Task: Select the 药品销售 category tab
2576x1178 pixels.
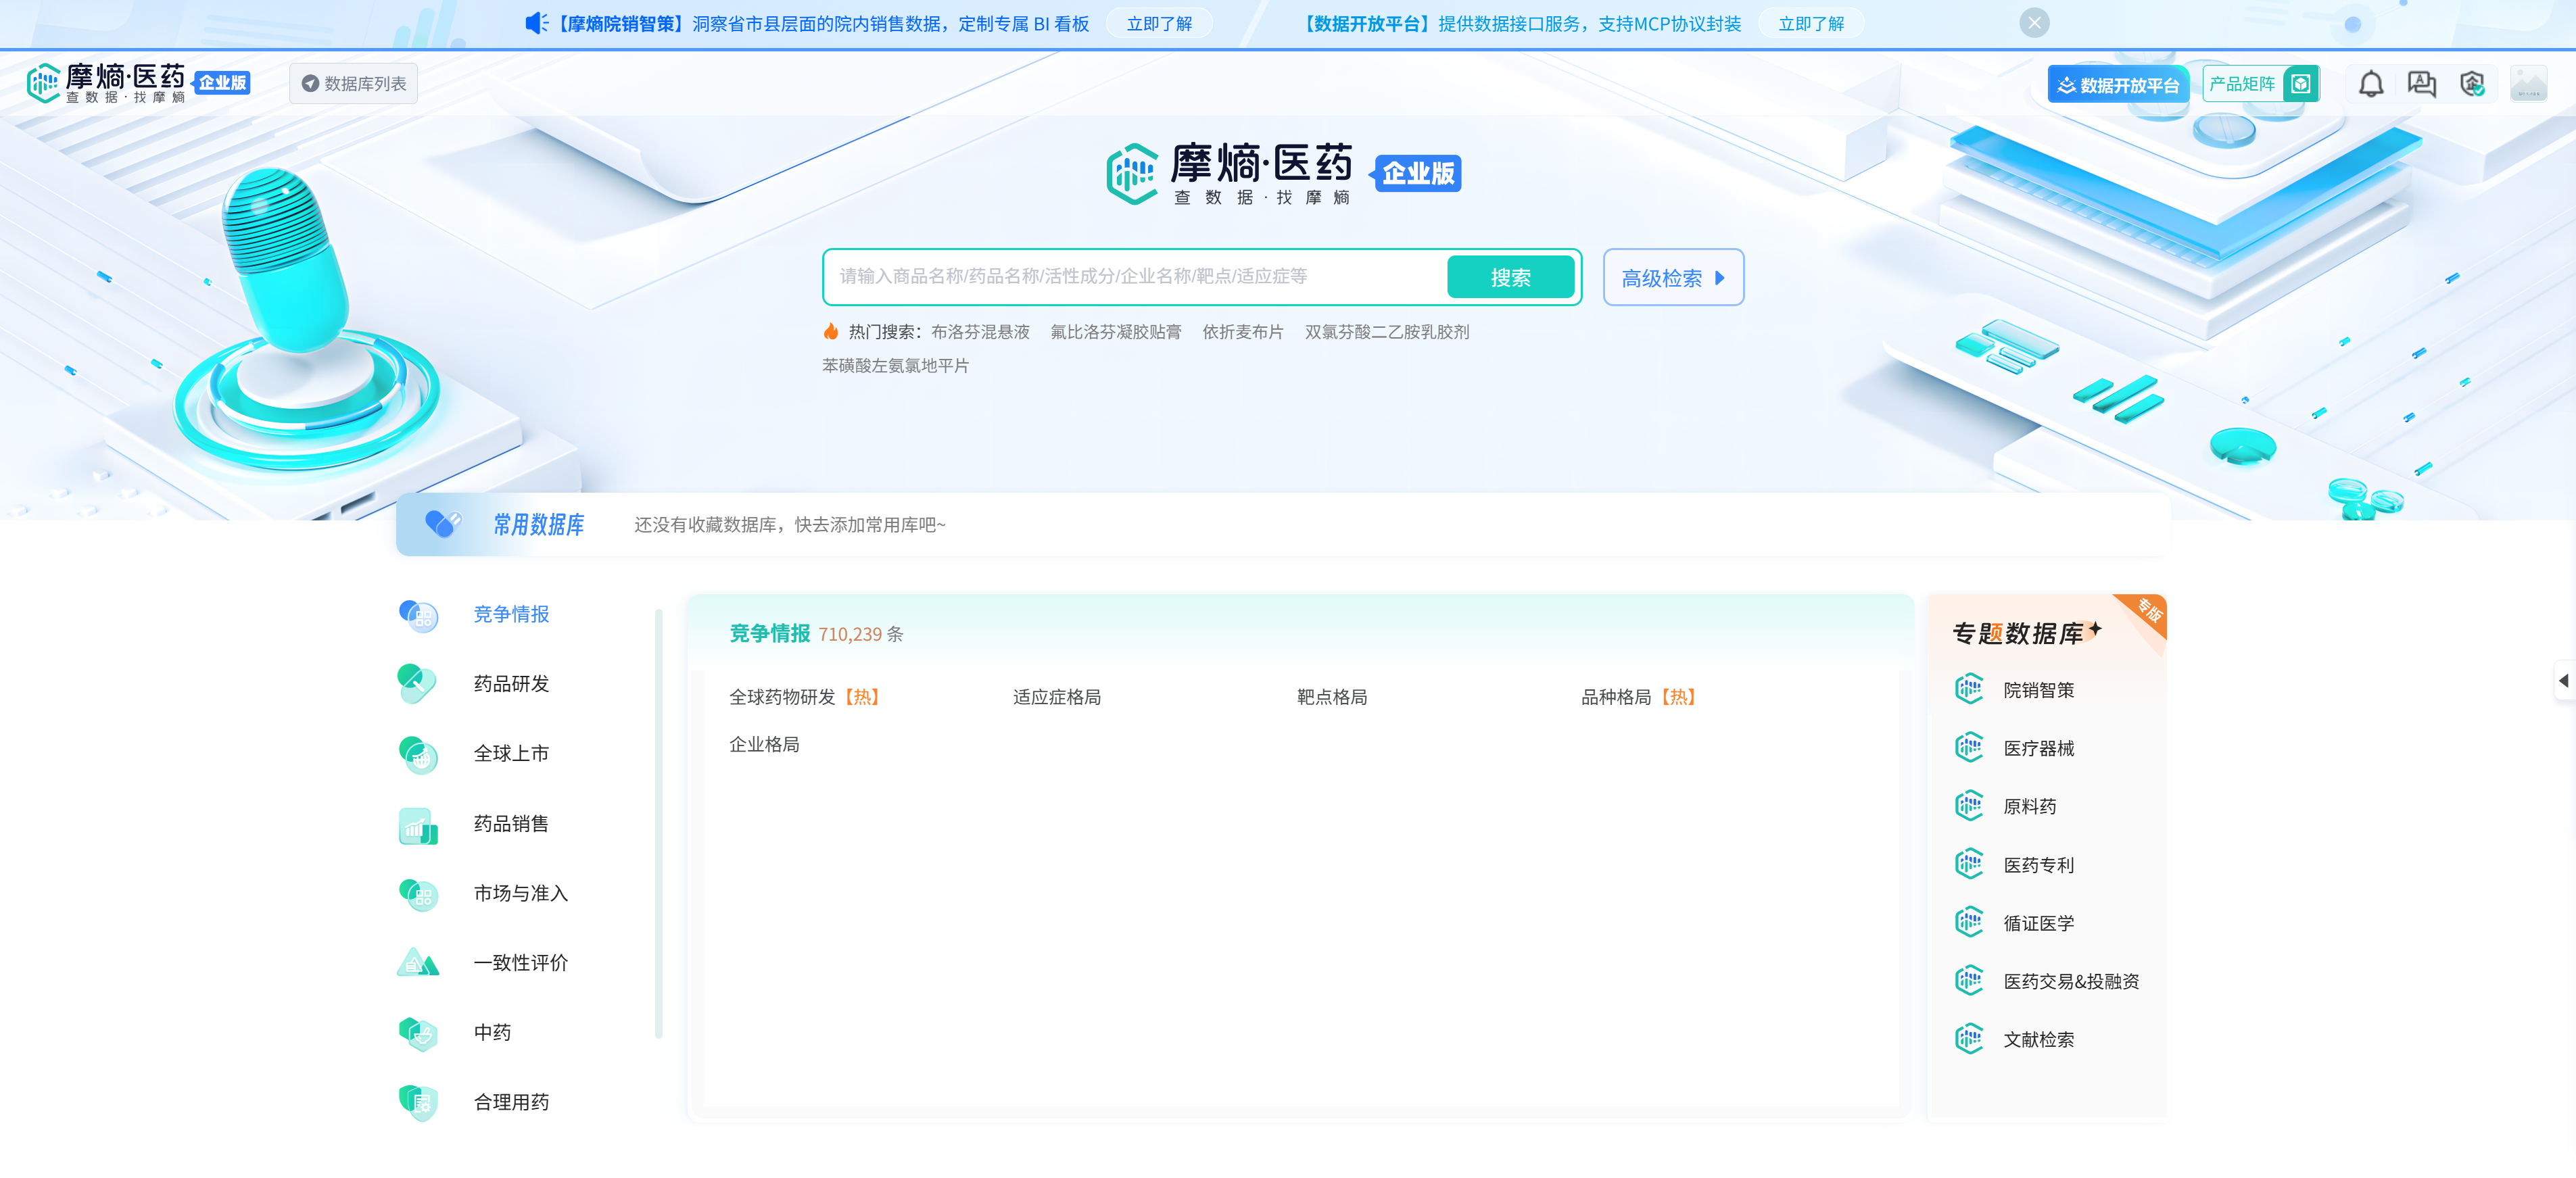Action: (x=511, y=824)
